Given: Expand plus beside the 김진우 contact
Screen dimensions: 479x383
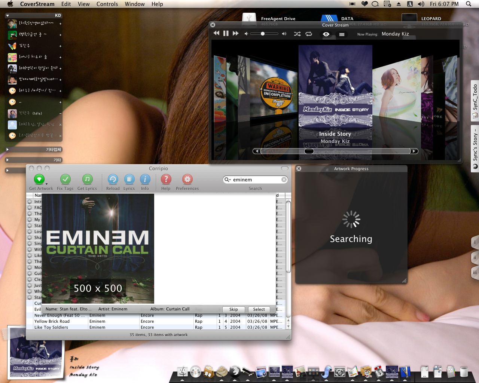Looking at the screenshot, I should tap(60, 46).
